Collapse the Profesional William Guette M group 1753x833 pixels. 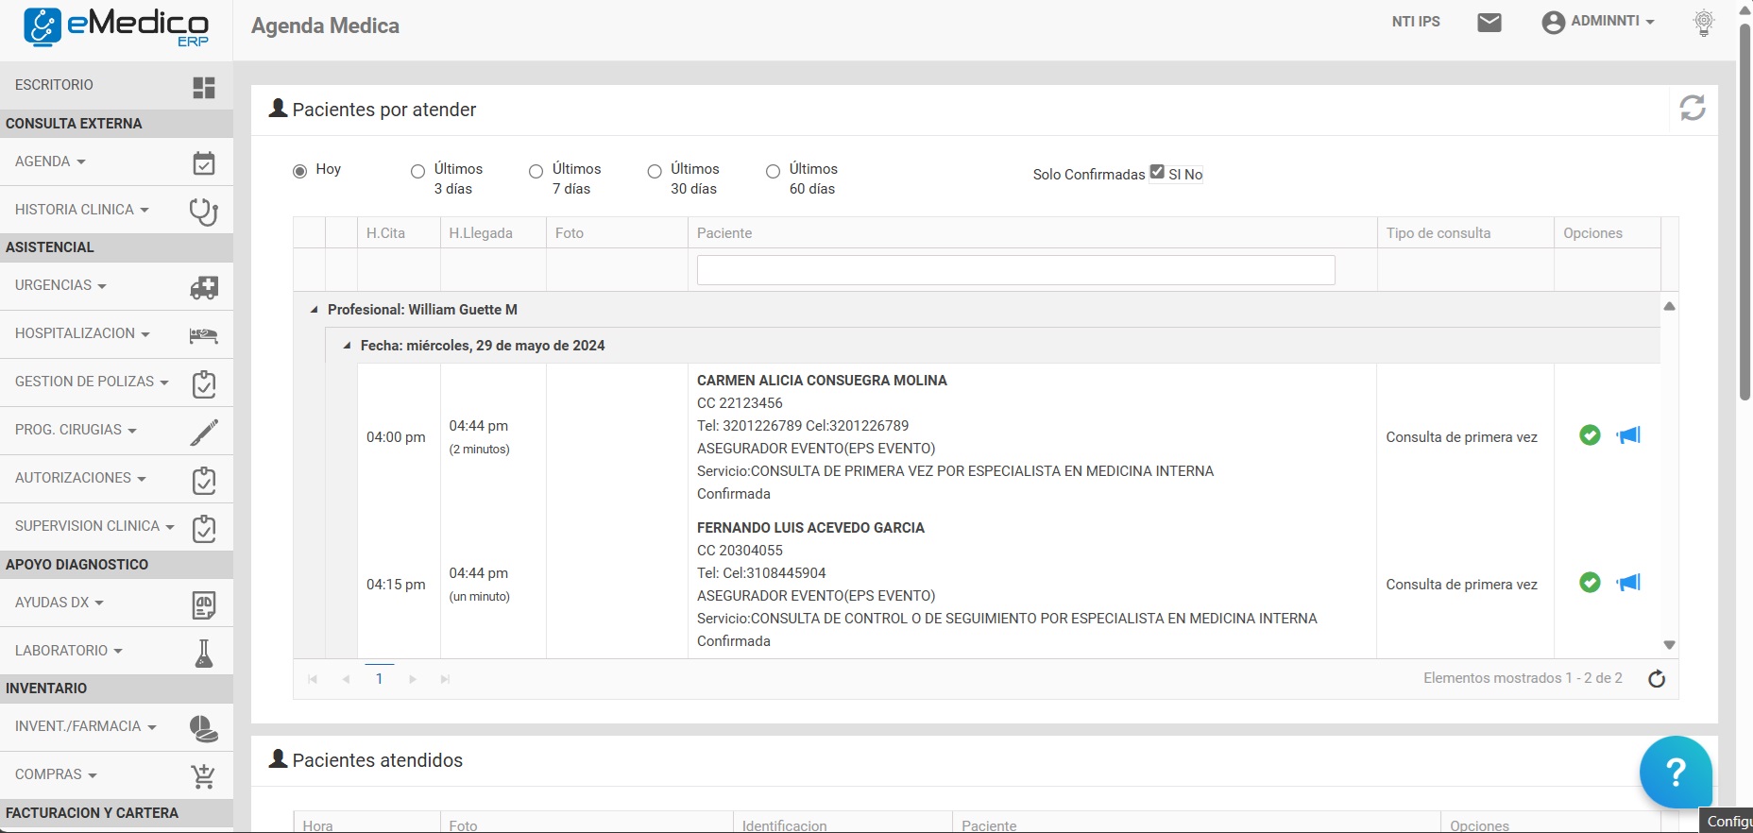click(315, 310)
